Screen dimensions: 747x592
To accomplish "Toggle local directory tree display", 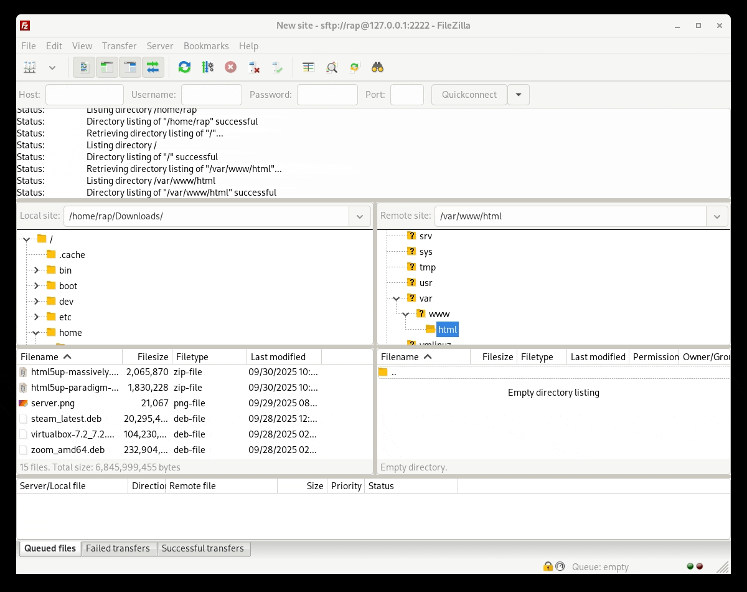I will [x=107, y=67].
